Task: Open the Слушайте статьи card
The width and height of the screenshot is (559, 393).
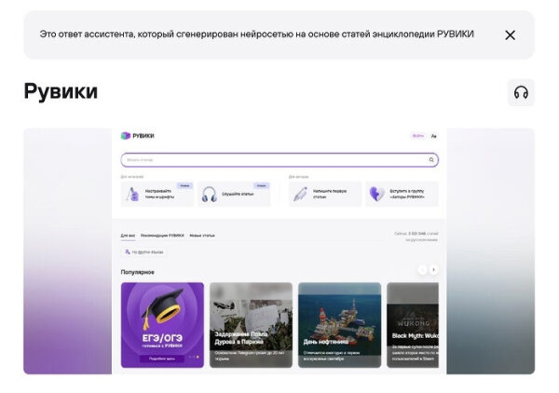Action: pos(234,195)
